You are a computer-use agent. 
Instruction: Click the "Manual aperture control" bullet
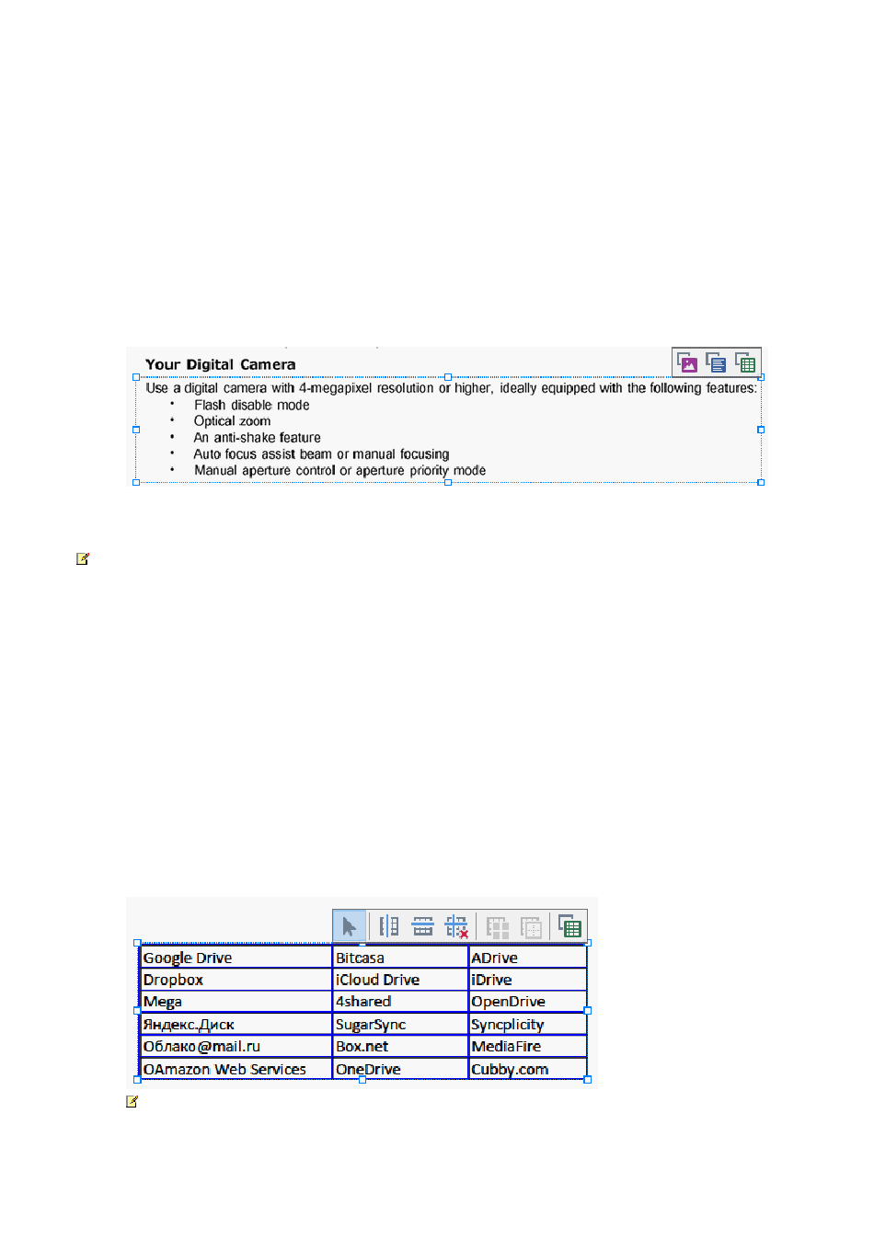click(x=339, y=471)
